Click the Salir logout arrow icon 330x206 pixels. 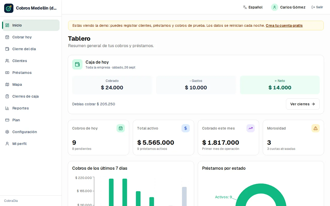tap(313, 7)
